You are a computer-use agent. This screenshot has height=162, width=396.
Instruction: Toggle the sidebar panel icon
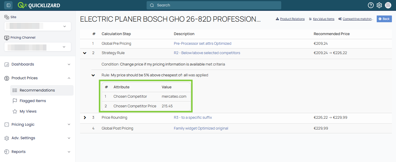(x=8, y=5)
